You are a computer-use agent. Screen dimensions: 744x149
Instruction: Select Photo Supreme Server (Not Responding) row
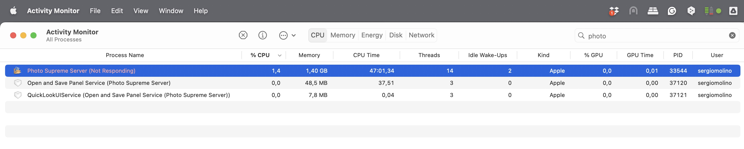[373, 71]
